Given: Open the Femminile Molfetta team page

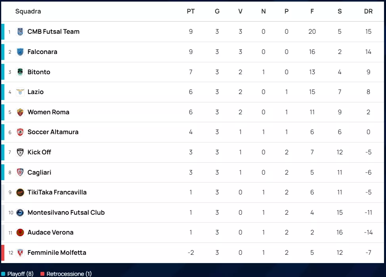Looking at the screenshot, I should point(57,253).
